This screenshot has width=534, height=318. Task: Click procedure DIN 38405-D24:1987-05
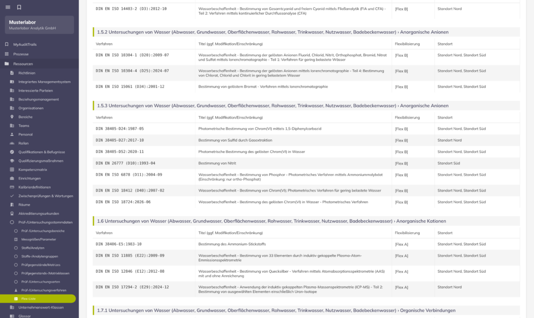tap(119, 129)
